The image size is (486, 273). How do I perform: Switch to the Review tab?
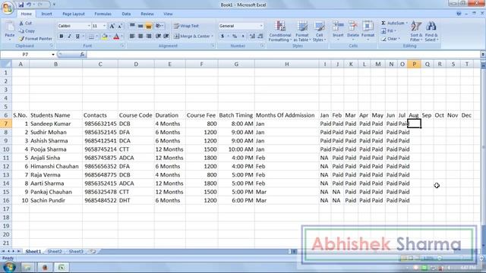tap(147, 14)
